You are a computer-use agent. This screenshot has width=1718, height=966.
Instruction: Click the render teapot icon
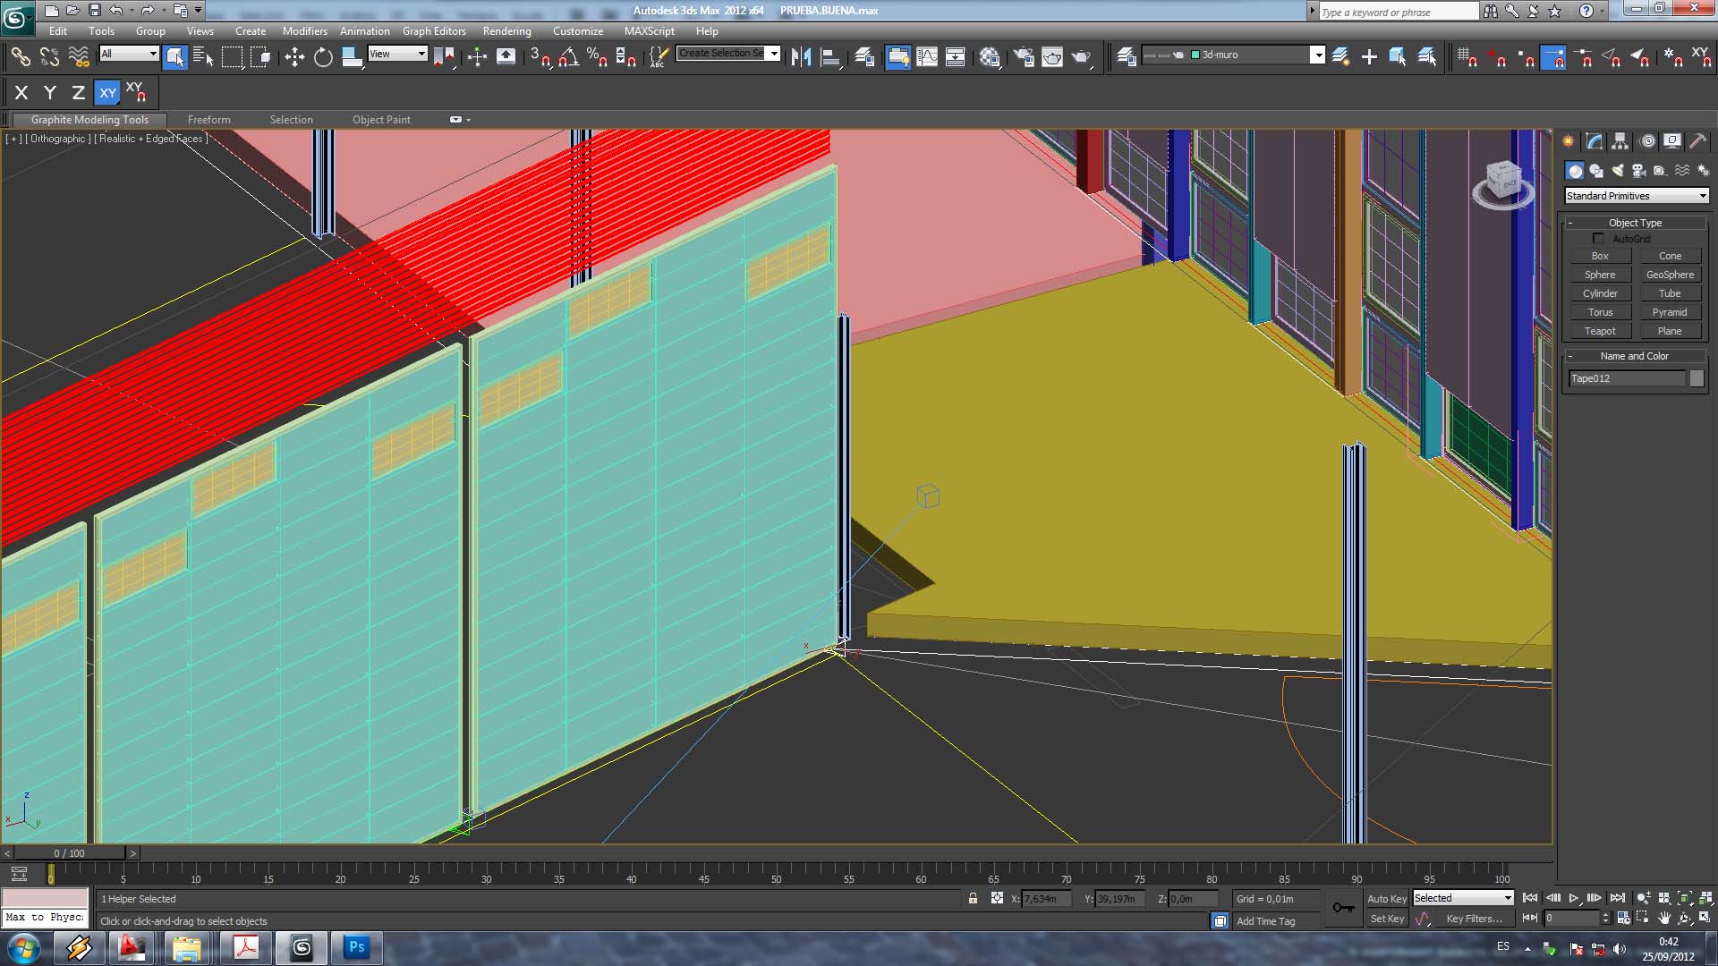(1081, 57)
